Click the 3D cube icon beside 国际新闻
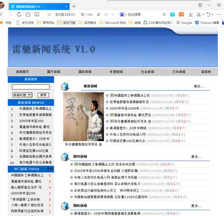Screen dimensions: 224x216 coord(65,206)
